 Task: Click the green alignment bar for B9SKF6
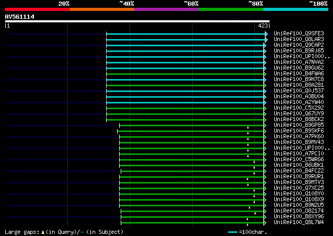click(x=190, y=132)
